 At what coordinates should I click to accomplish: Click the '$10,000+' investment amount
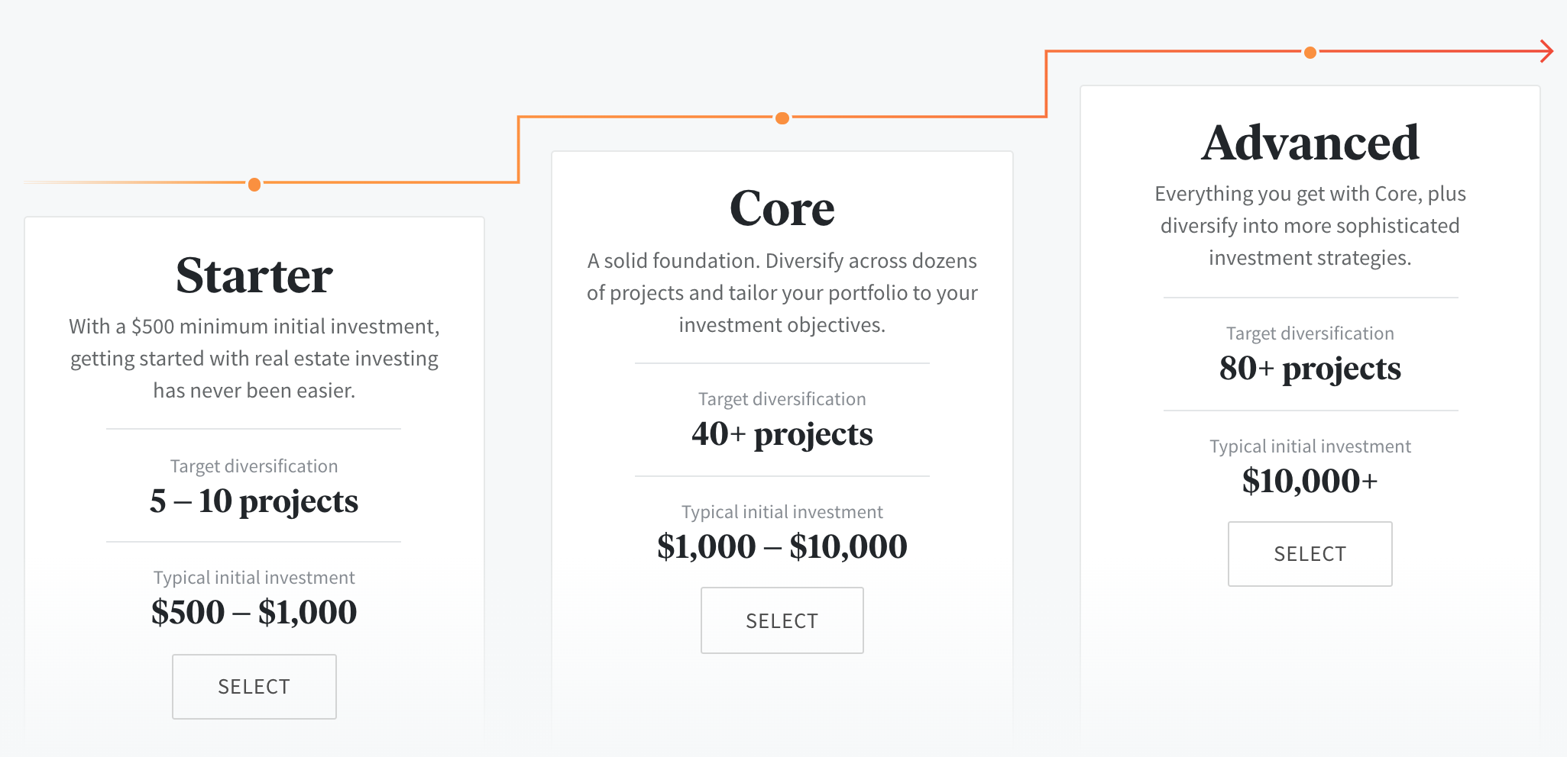coord(1310,481)
